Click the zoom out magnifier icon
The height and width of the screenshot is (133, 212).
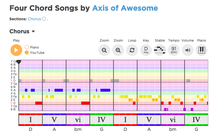[x=104, y=50]
